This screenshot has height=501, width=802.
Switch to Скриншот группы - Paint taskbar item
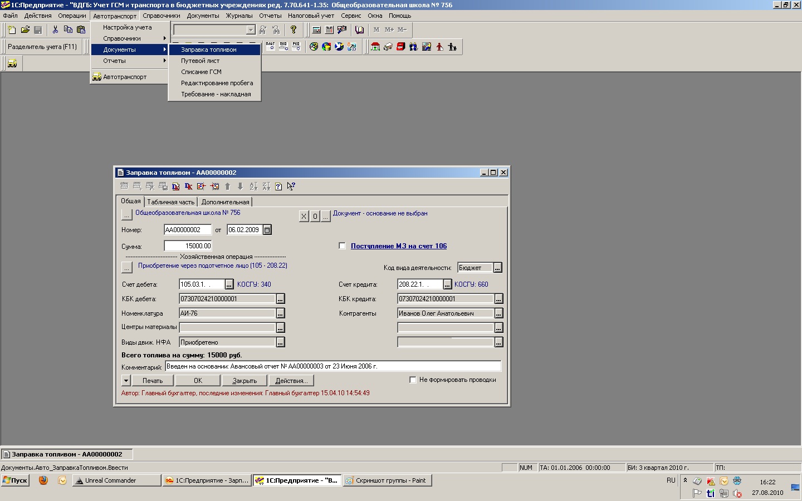(387, 480)
